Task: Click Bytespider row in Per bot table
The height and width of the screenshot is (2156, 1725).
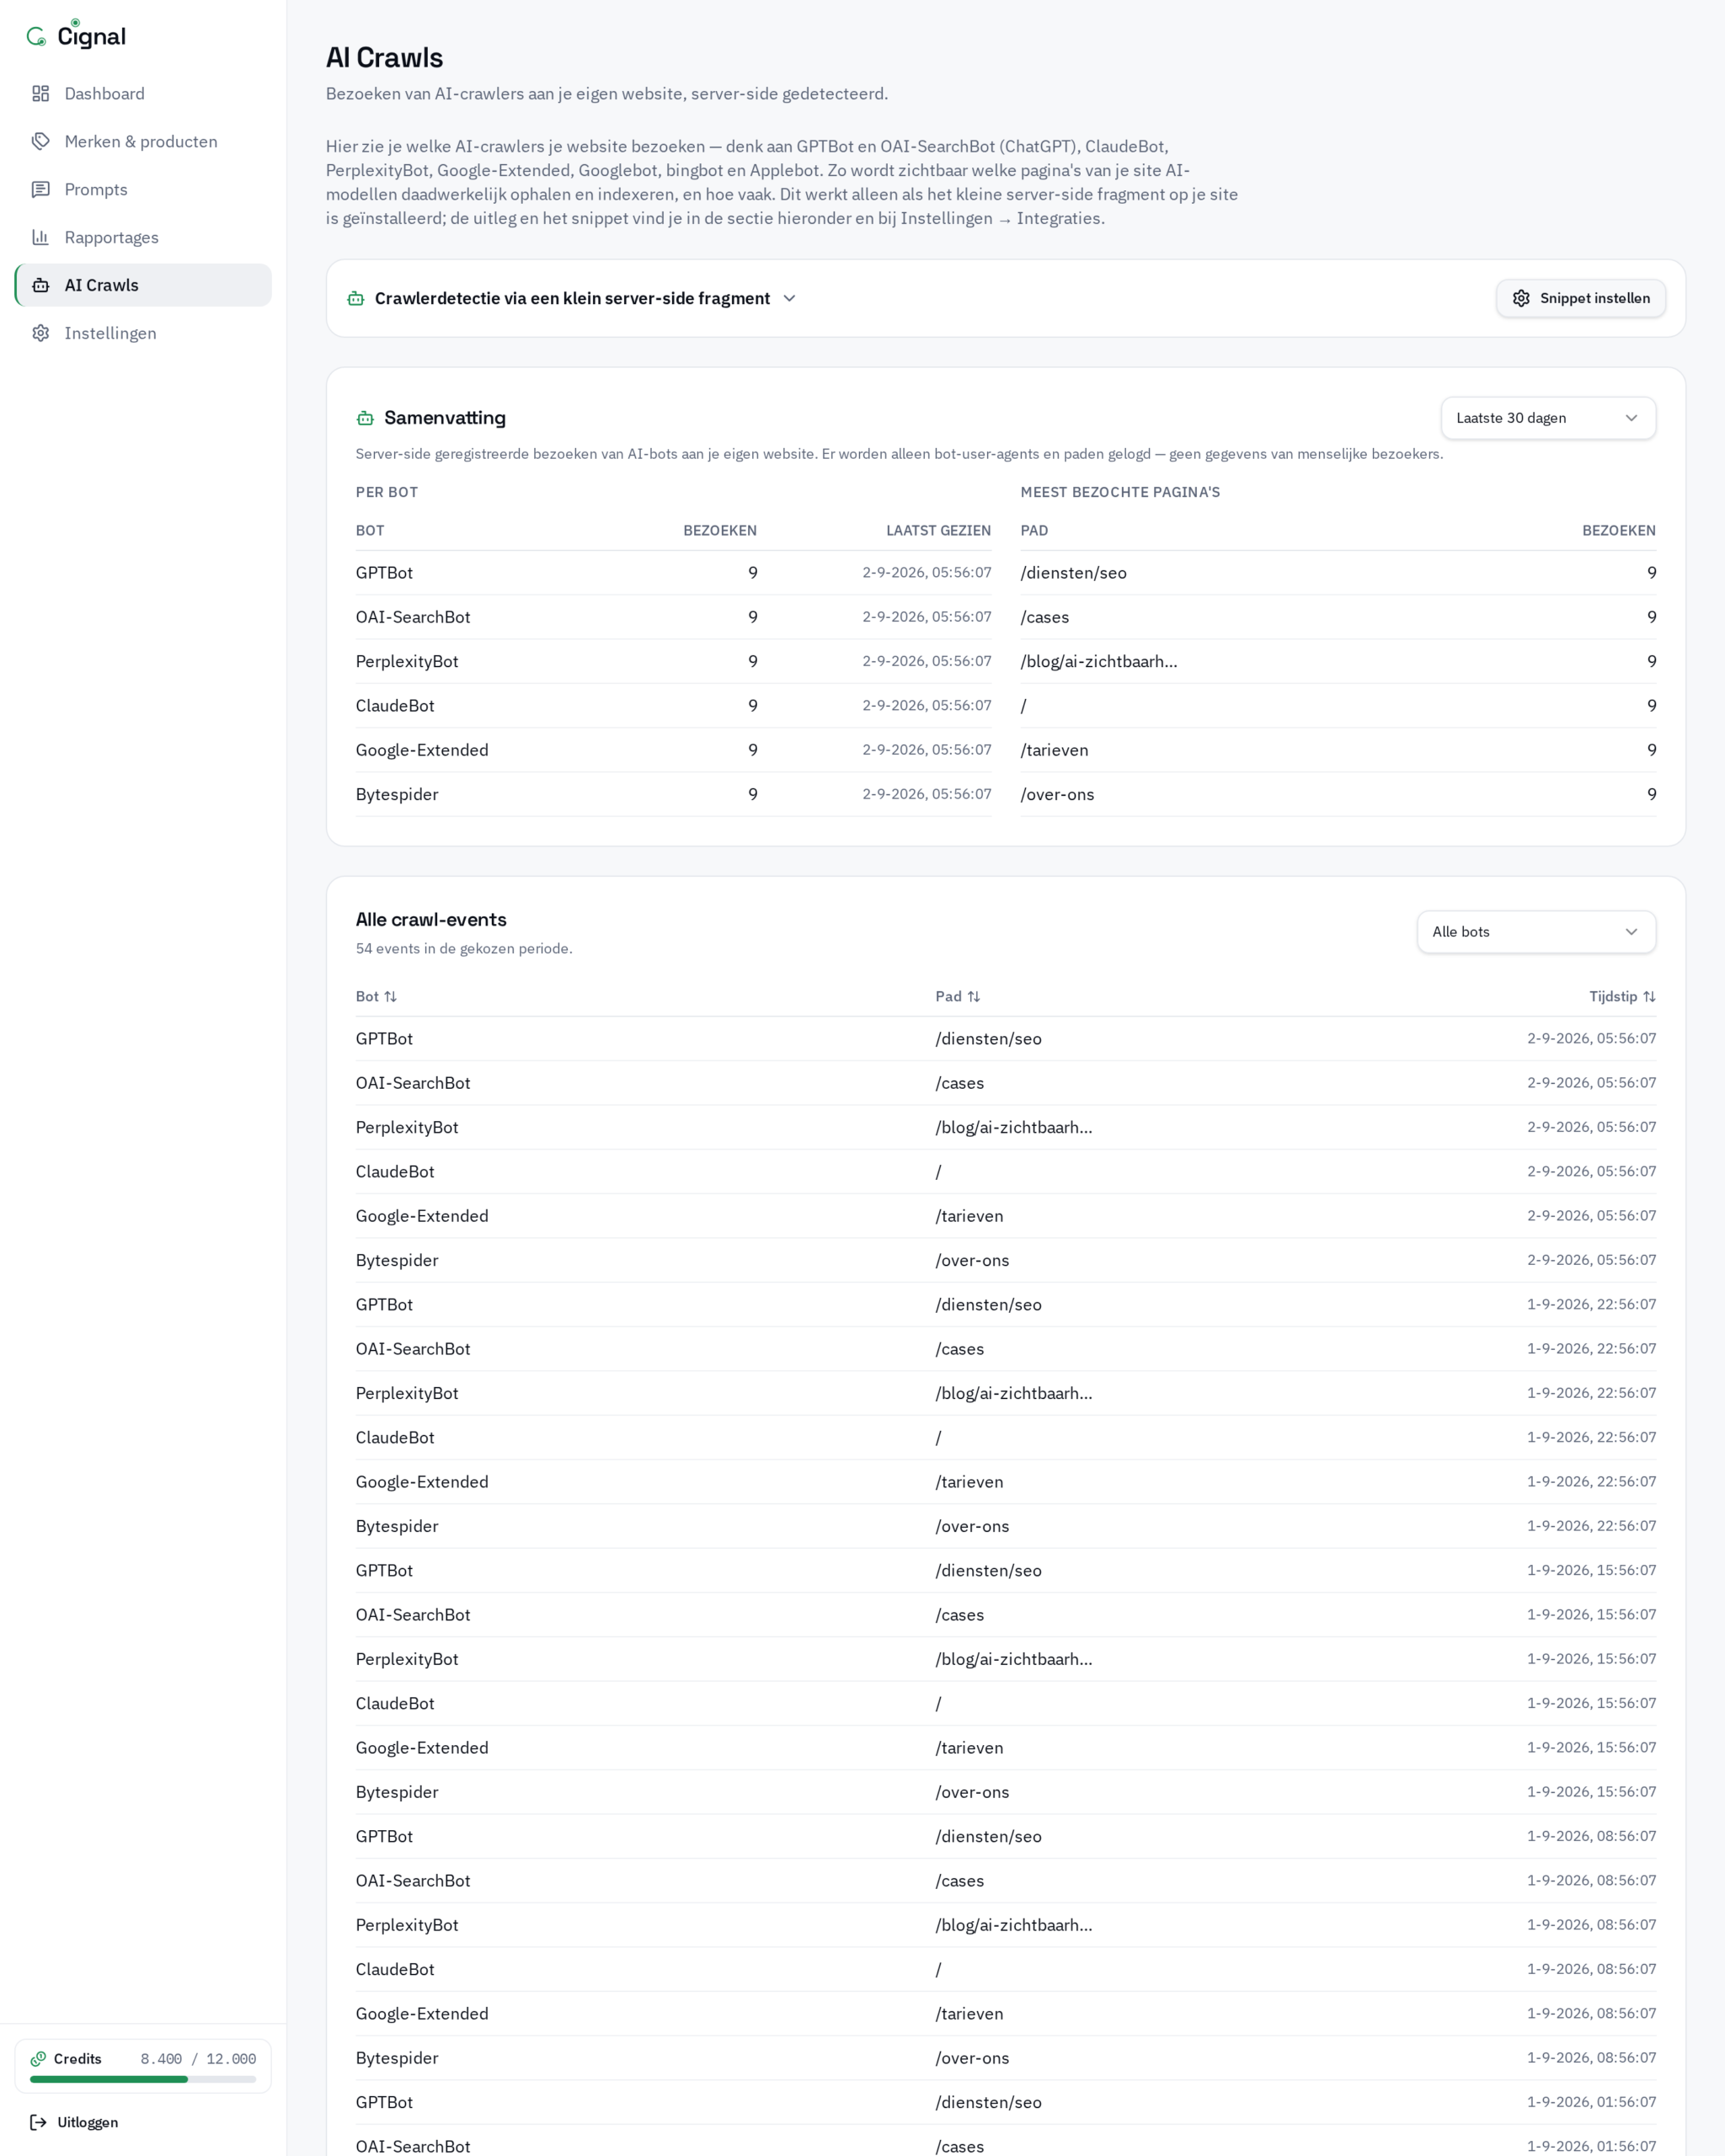Action: pos(674,795)
